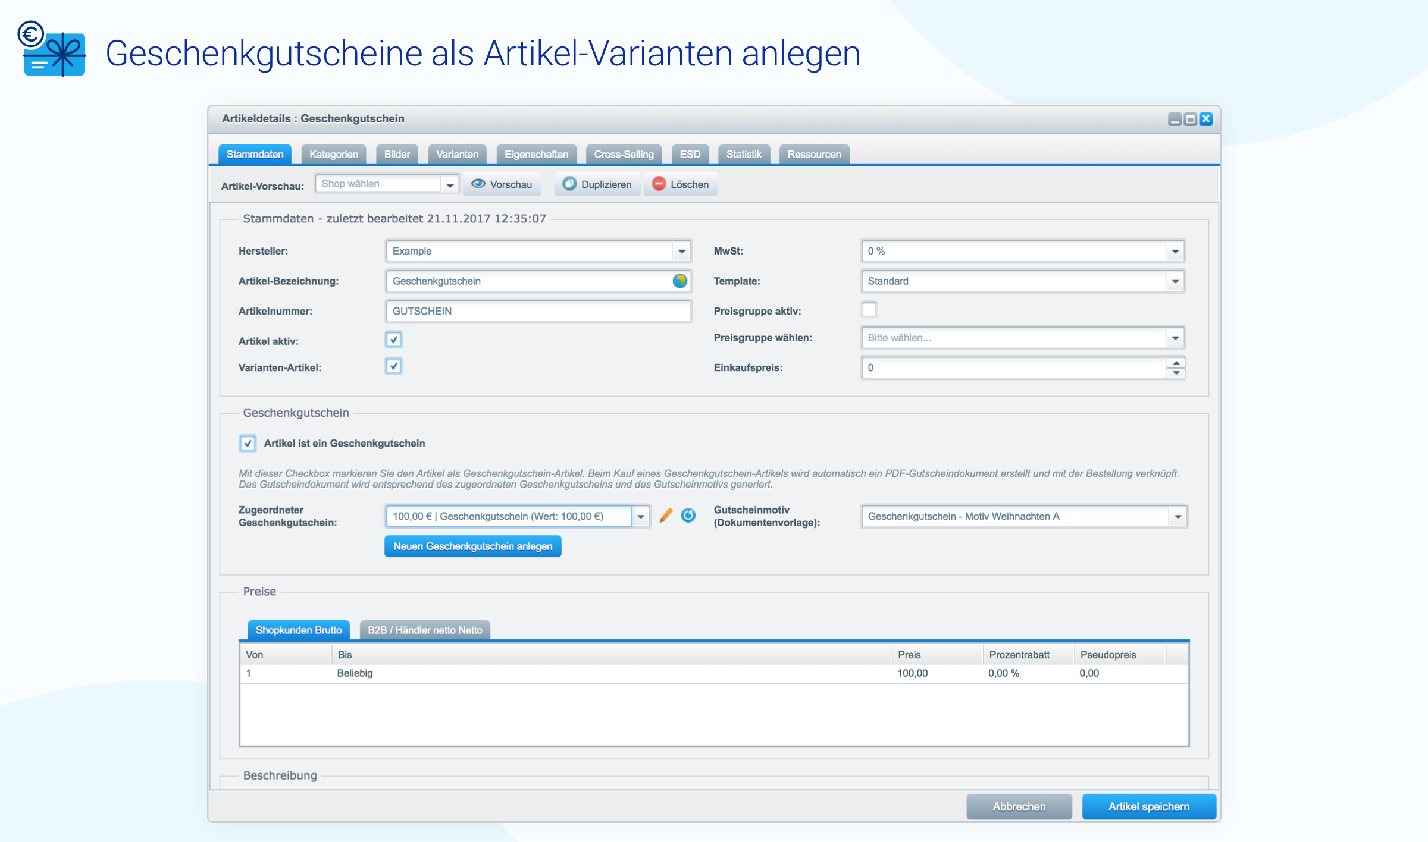Screen dimensions: 1428x842
Task: Click the Einkaufspreis input field
Action: [x=1014, y=367]
